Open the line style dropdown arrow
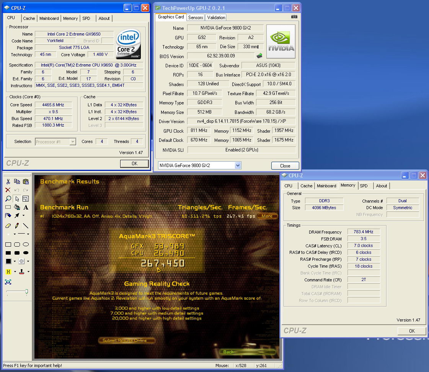 click(28, 234)
